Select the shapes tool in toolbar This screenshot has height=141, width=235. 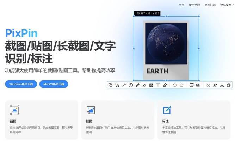111,85
